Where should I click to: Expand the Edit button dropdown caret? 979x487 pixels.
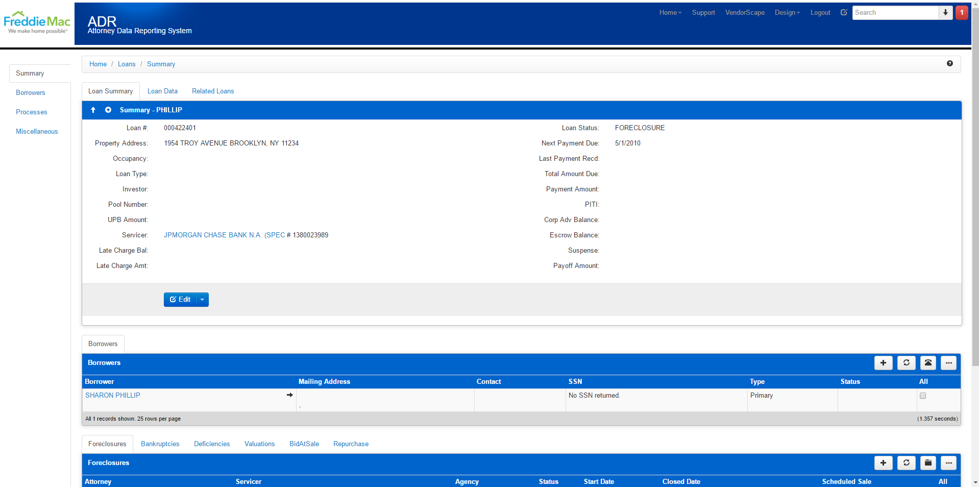(202, 300)
